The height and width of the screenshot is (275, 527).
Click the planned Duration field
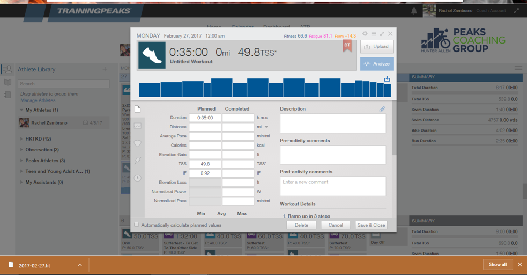205,118
